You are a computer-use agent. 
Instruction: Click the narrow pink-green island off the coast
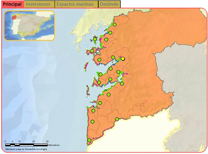click(x=86, y=67)
